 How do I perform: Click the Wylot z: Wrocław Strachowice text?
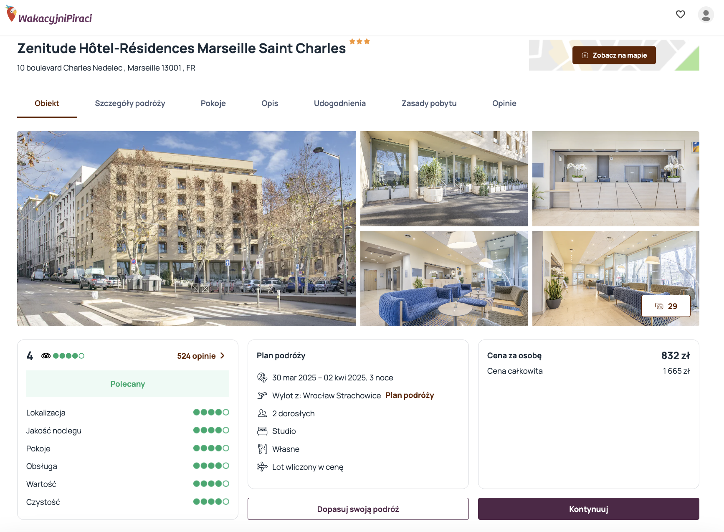pyautogui.click(x=327, y=395)
